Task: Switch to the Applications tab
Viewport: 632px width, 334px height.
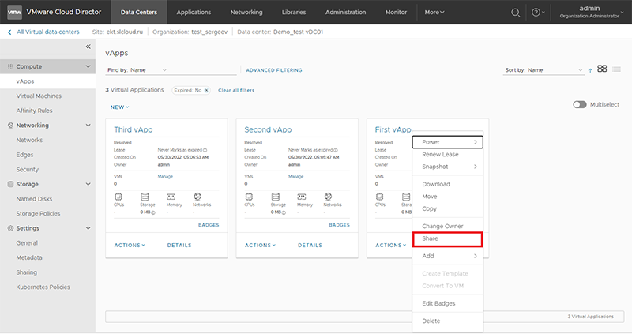Action: click(194, 12)
